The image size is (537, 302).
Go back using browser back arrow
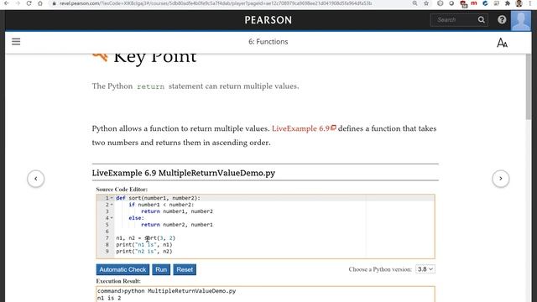pos(7,3)
